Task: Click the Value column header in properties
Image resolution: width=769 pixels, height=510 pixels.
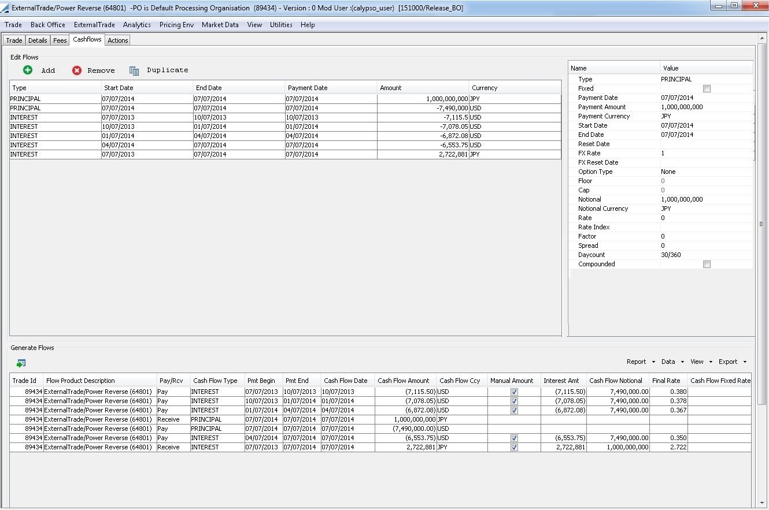Action: coord(707,68)
